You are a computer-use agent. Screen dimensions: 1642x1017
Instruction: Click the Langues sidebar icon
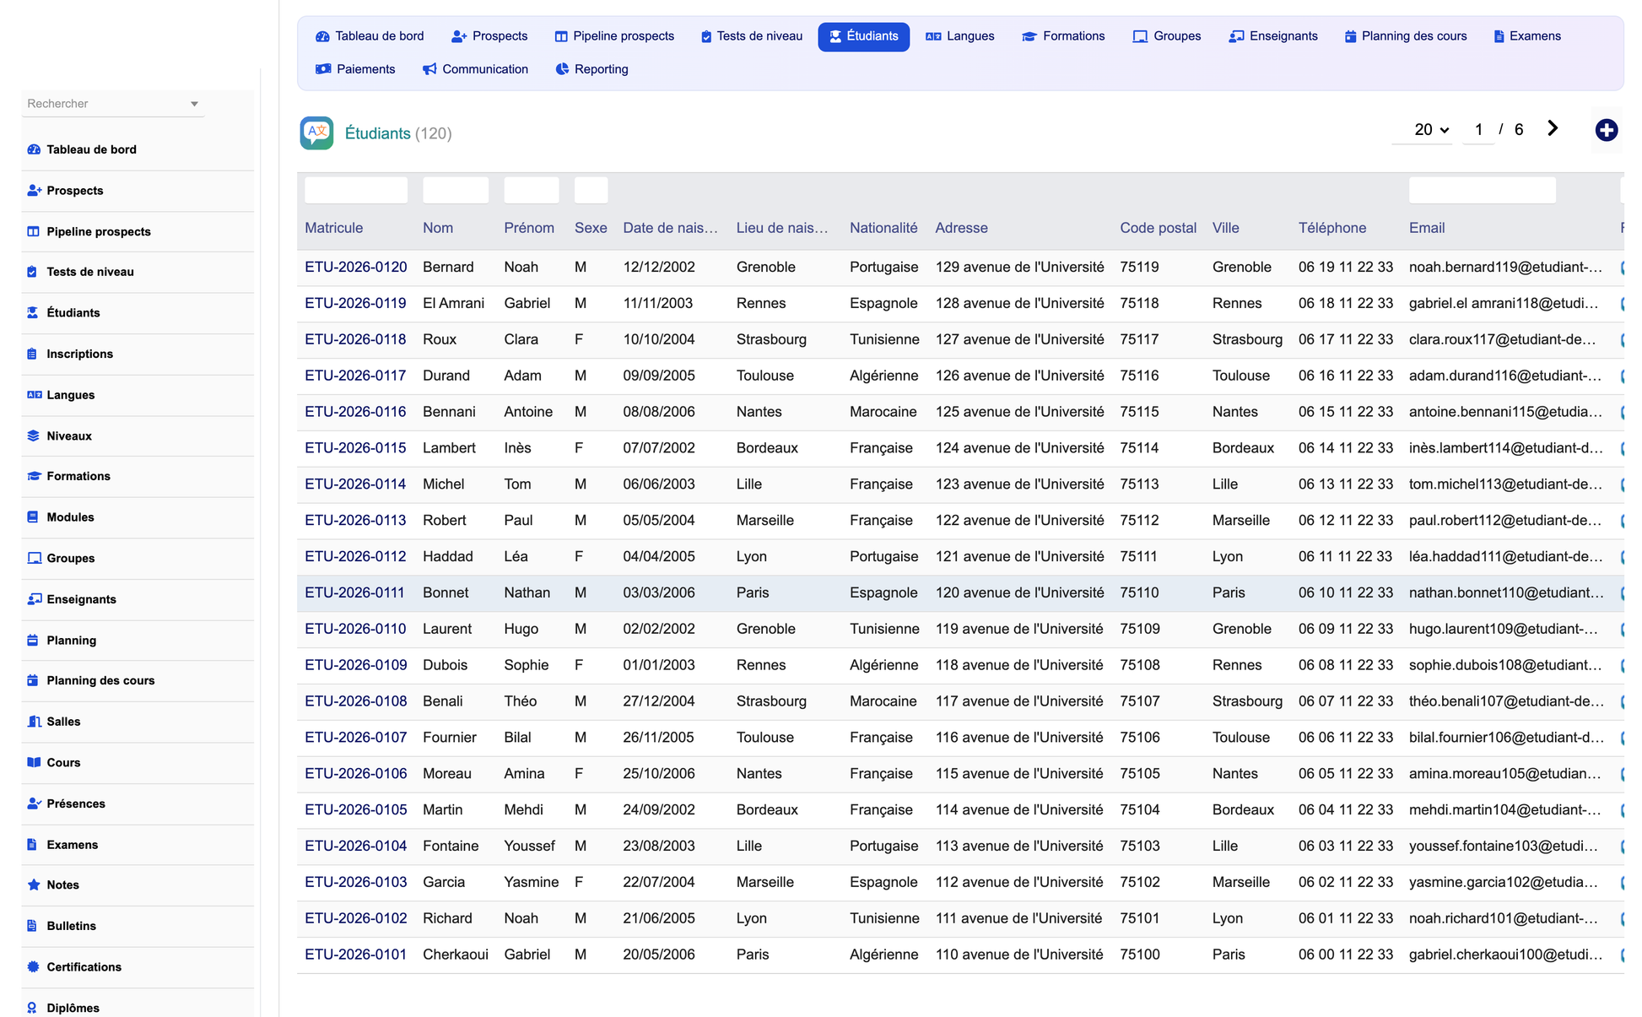pyautogui.click(x=35, y=395)
